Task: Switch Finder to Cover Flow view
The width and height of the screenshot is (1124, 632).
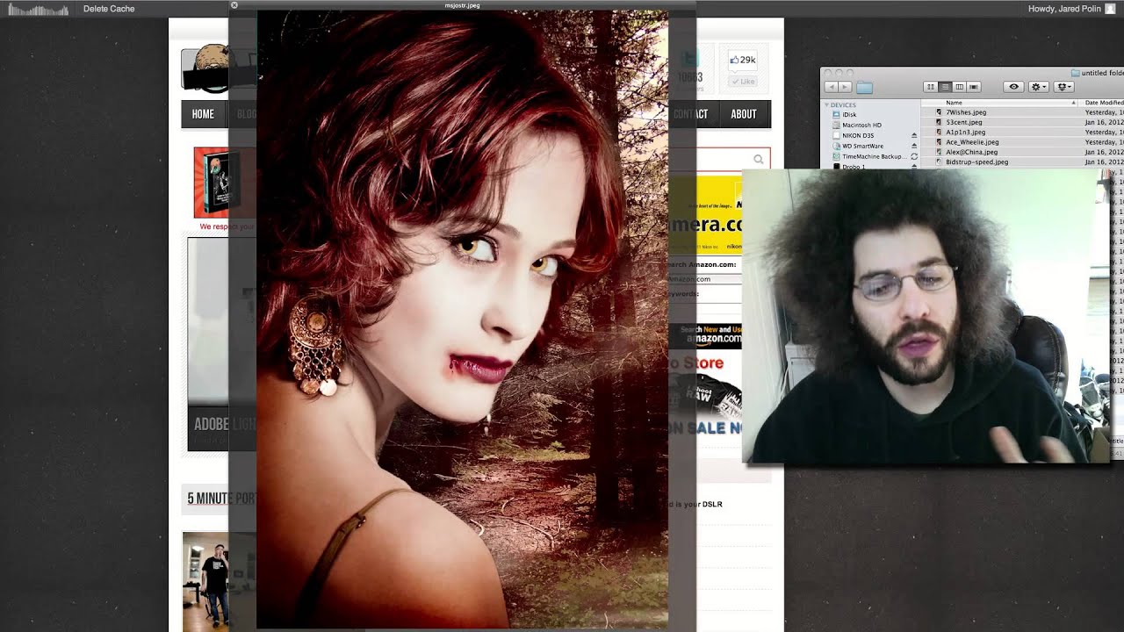Action: [x=974, y=87]
